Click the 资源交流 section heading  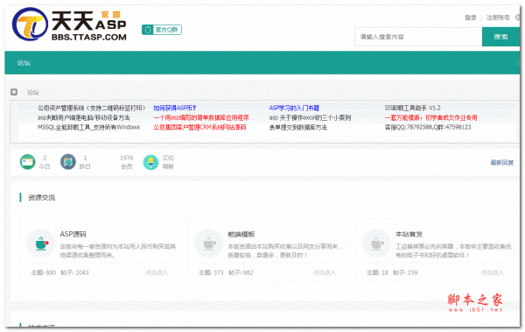[x=41, y=197]
